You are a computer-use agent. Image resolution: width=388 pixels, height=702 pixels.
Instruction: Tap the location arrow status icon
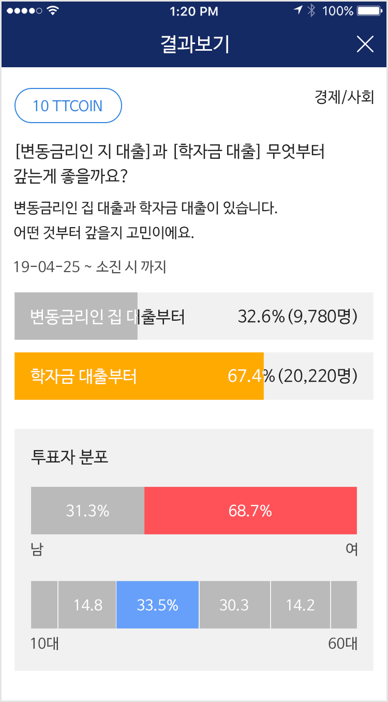click(x=298, y=10)
